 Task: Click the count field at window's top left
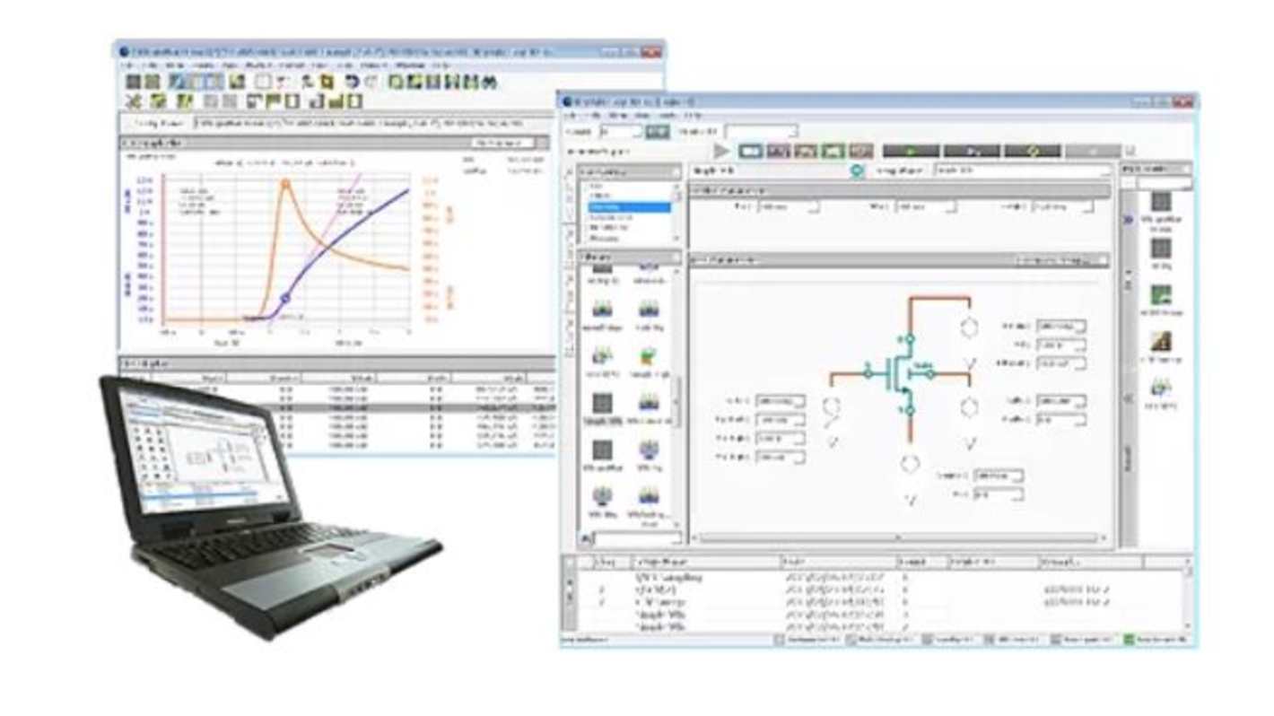[621, 132]
